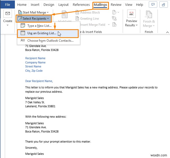Click the Lakeland, Florida 33801 line
This screenshot has height=158, width=170.
40,106
